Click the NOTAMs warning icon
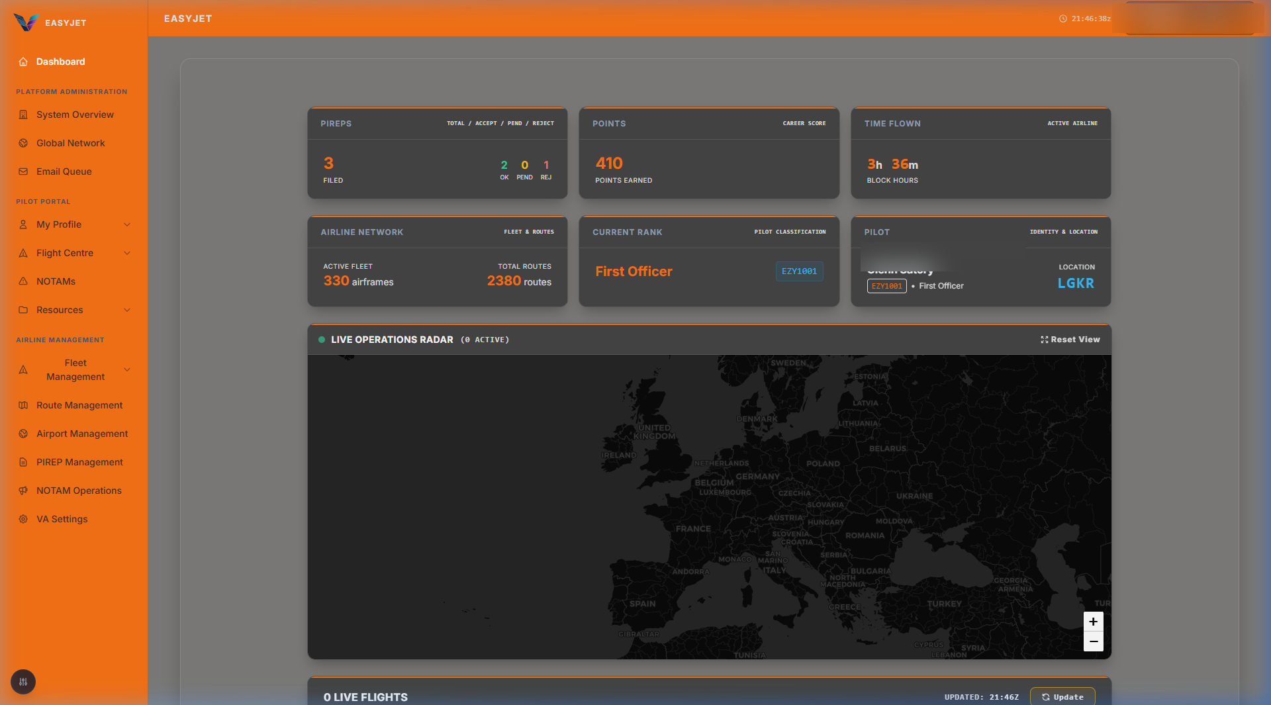 pyautogui.click(x=23, y=281)
